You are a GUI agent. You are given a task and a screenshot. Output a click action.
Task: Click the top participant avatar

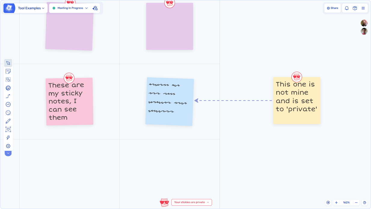tap(364, 23)
